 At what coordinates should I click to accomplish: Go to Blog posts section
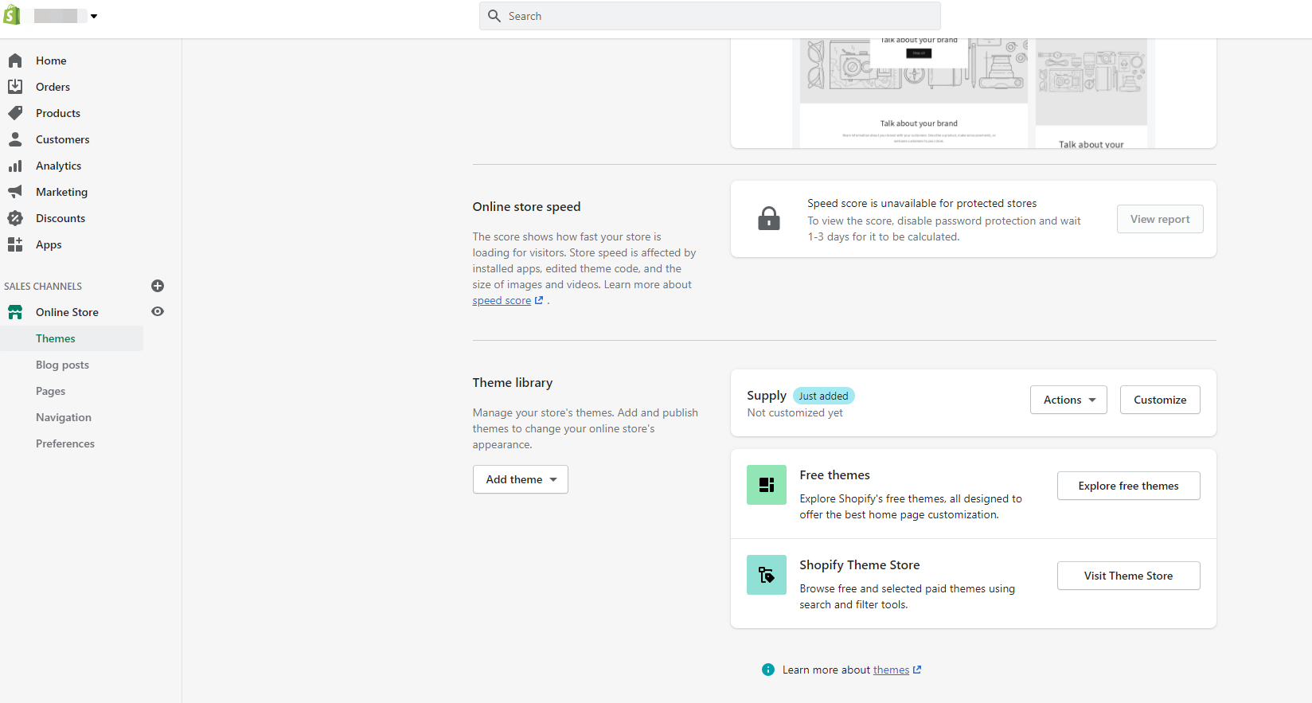(62, 365)
